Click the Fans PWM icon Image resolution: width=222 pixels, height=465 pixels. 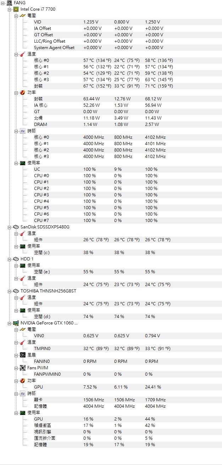point(23,368)
